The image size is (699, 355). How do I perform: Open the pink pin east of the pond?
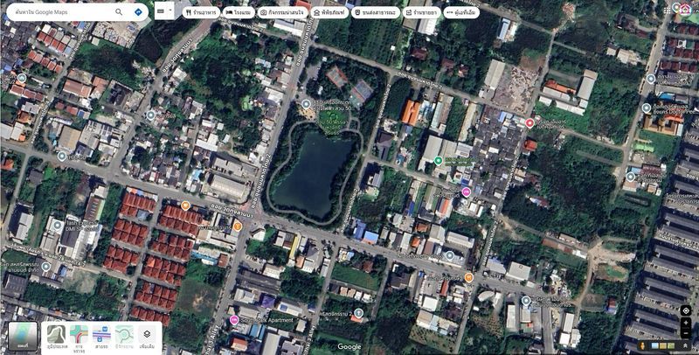pyautogui.click(x=467, y=191)
